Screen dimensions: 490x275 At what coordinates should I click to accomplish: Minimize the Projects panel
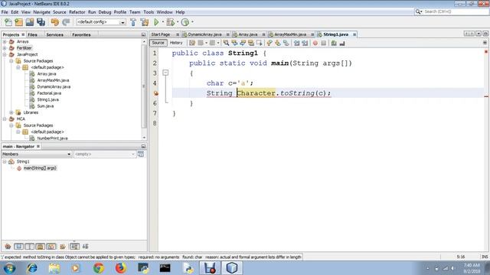pos(143,34)
